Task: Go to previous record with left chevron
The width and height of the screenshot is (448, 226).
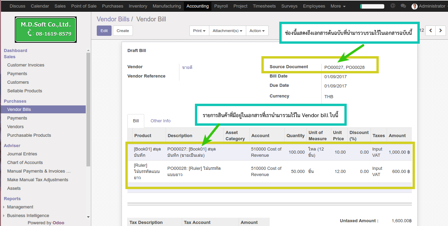Action: (x=430, y=31)
